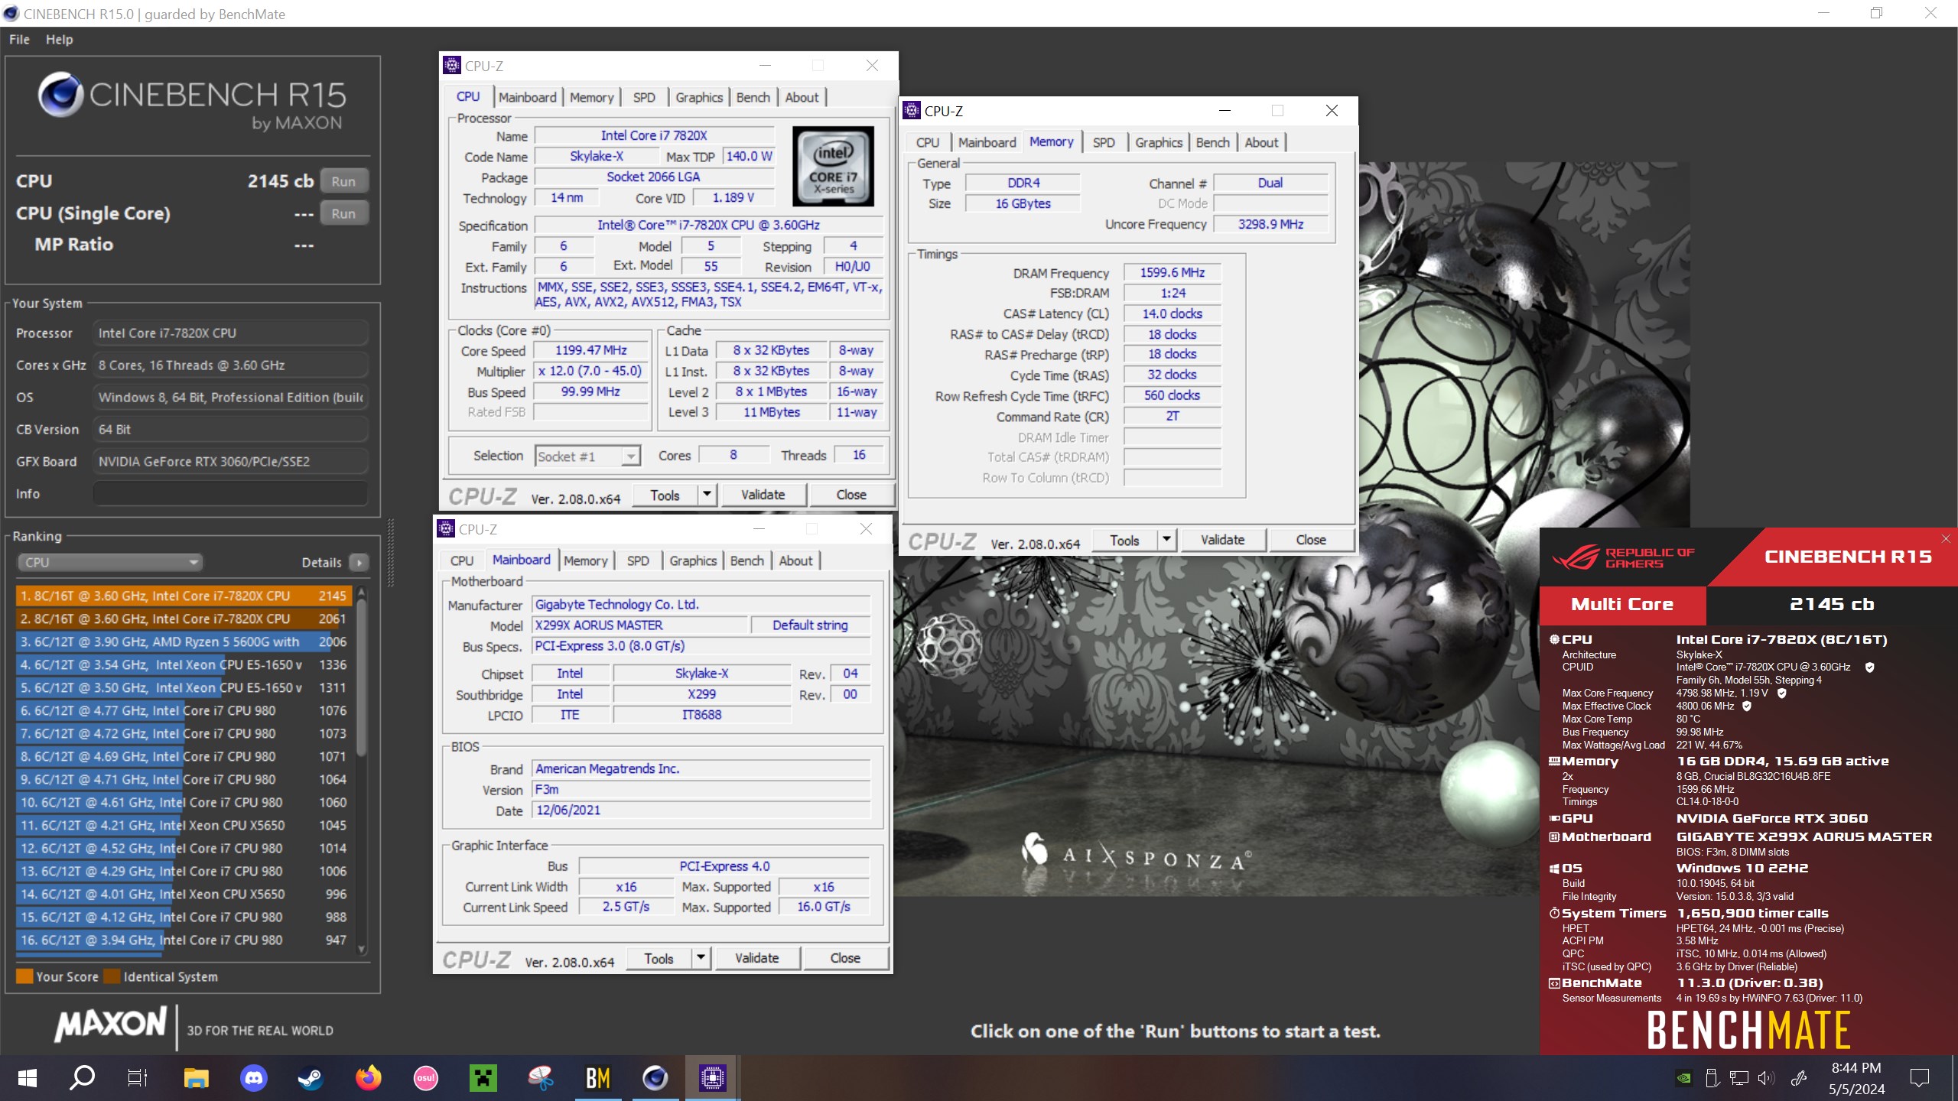Click Tools button in CPU-Z Mainboard window
This screenshot has width=1958, height=1101.
click(659, 959)
